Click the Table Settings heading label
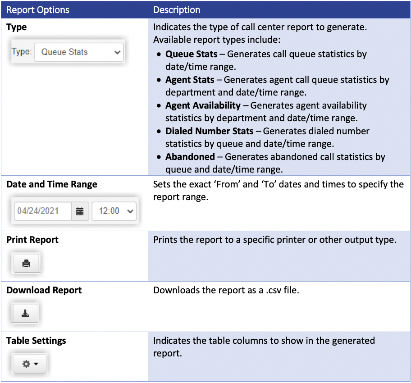The image size is (411, 383). (x=36, y=341)
